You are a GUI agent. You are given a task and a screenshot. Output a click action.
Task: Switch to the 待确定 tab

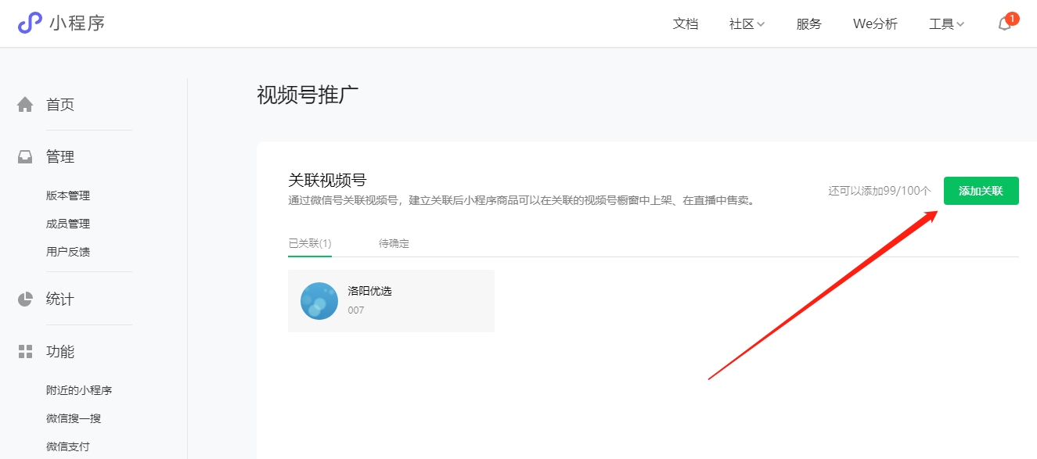click(394, 243)
